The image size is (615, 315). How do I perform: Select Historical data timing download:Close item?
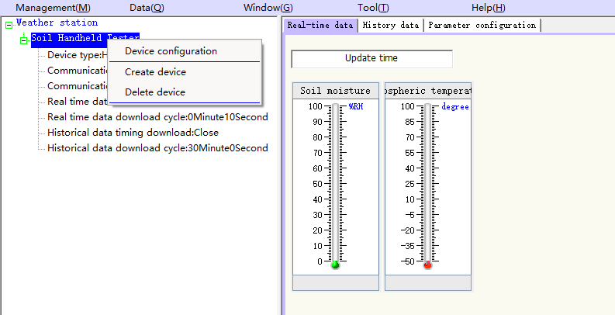133,133
